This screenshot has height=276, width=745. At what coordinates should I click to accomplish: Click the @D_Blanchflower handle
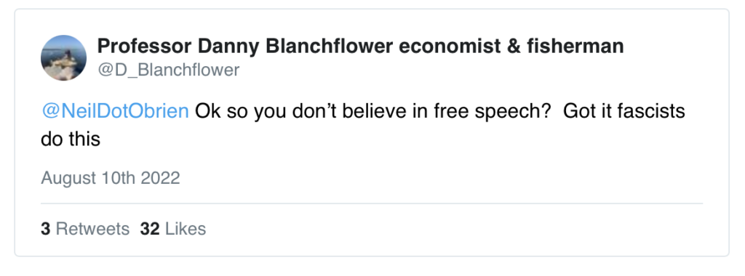(169, 70)
